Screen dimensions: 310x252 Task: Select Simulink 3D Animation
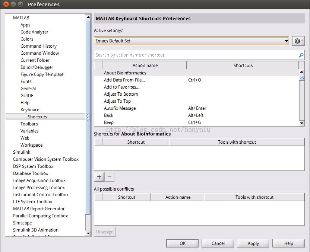click(x=36, y=230)
